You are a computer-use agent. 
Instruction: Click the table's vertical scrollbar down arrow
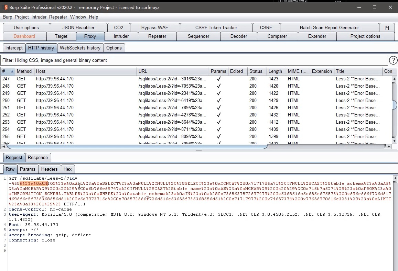coord(394,141)
